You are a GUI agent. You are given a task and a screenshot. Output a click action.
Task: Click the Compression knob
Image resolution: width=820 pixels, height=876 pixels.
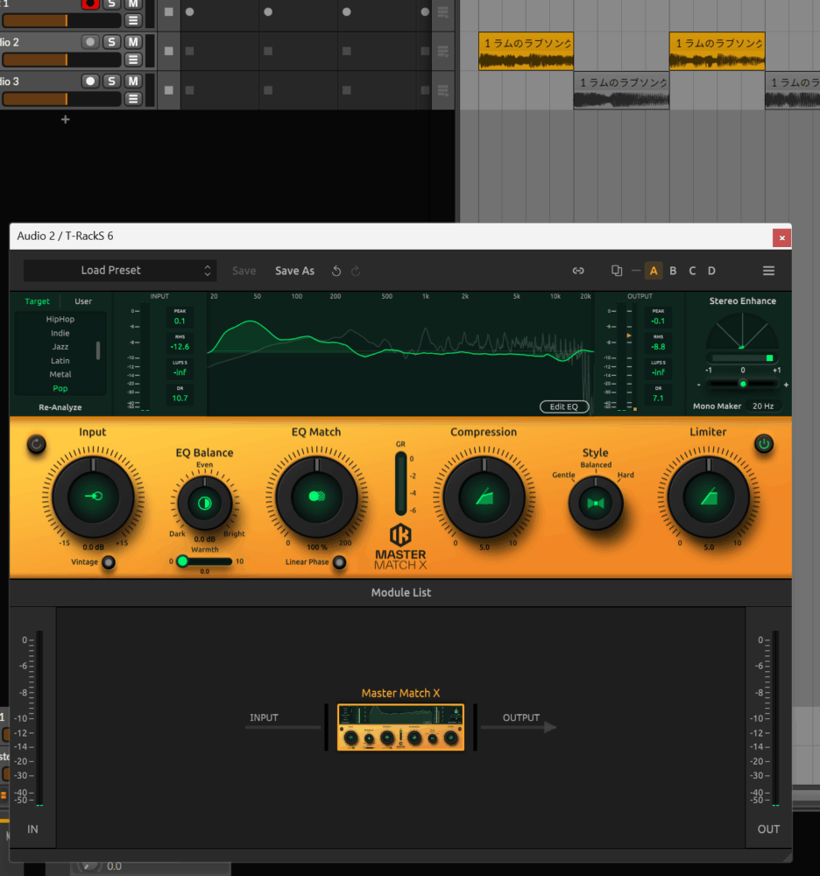click(484, 496)
